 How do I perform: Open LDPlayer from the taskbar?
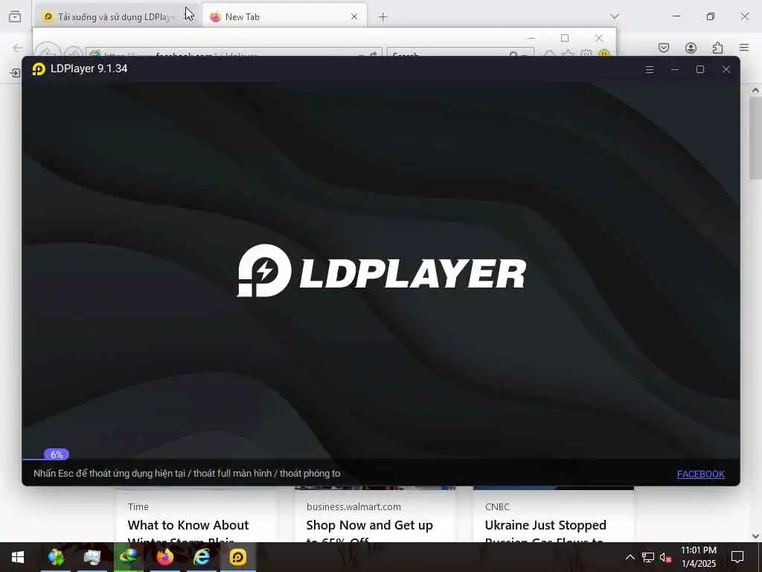[x=238, y=557]
